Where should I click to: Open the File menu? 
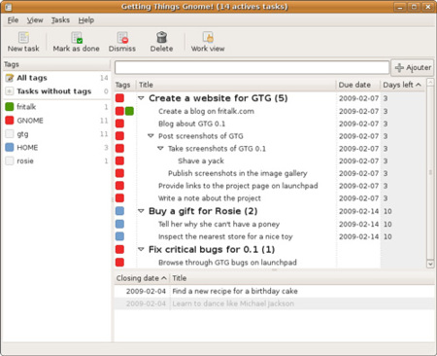coord(13,20)
